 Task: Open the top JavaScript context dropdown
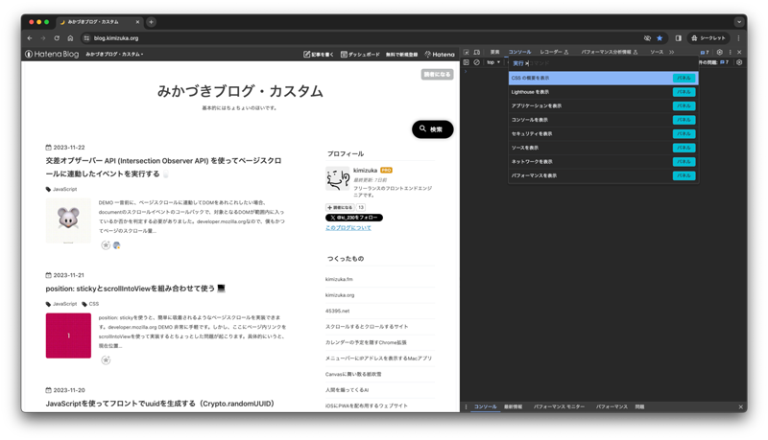point(493,62)
